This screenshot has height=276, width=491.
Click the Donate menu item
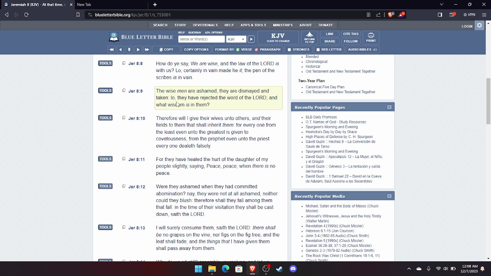(x=326, y=25)
